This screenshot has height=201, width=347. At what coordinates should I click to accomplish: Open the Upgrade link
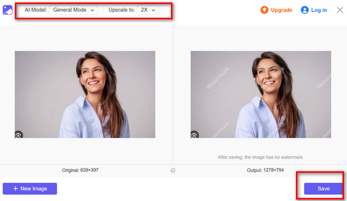[281, 10]
